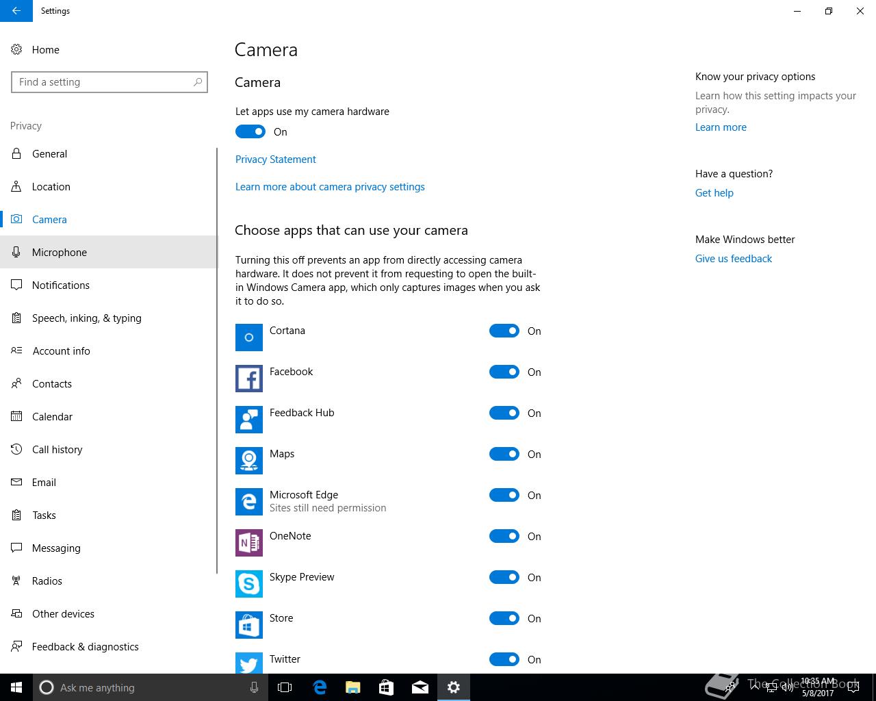This screenshot has width=876, height=701.
Task: Open the Privacy Statement link
Action: point(276,160)
